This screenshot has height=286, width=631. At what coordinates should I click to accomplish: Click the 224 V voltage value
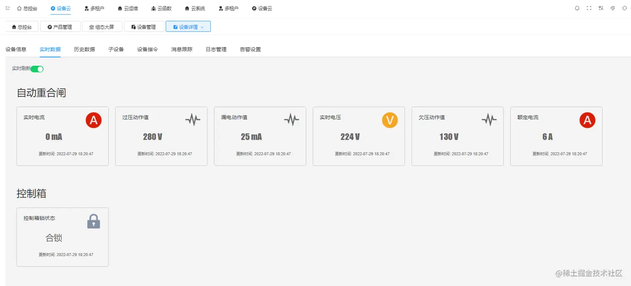click(x=350, y=137)
